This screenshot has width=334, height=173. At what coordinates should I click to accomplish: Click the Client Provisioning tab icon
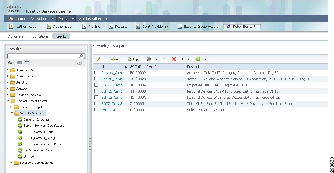coord(138,27)
